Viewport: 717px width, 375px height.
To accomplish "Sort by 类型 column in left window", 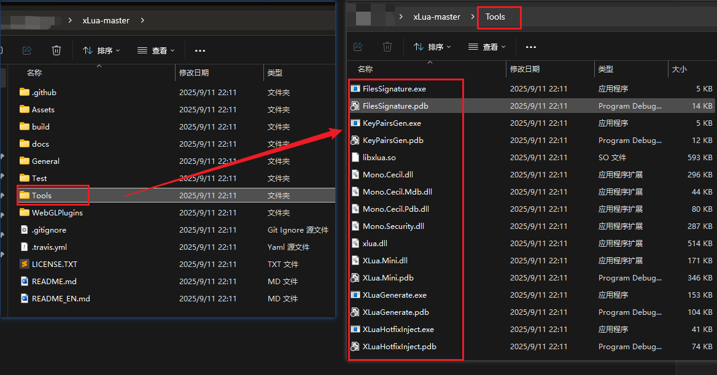I will [x=275, y=72].
